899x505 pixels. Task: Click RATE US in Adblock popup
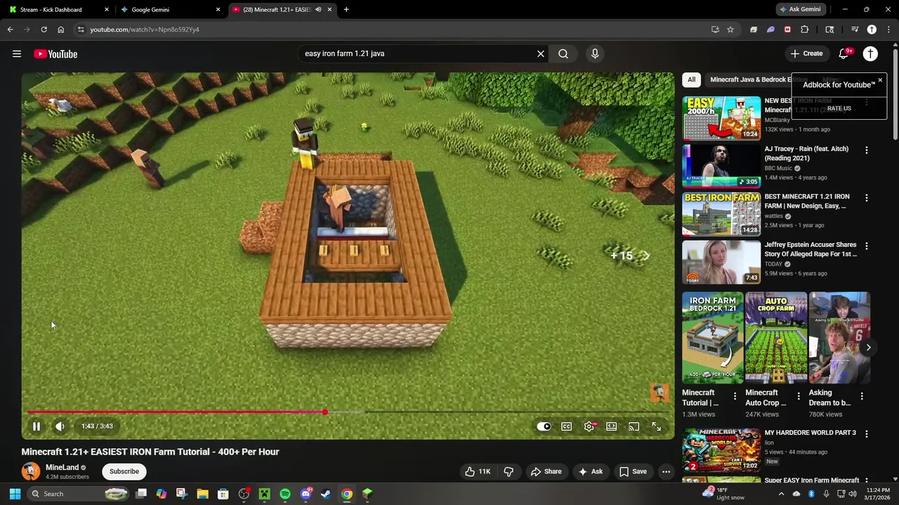839,108
